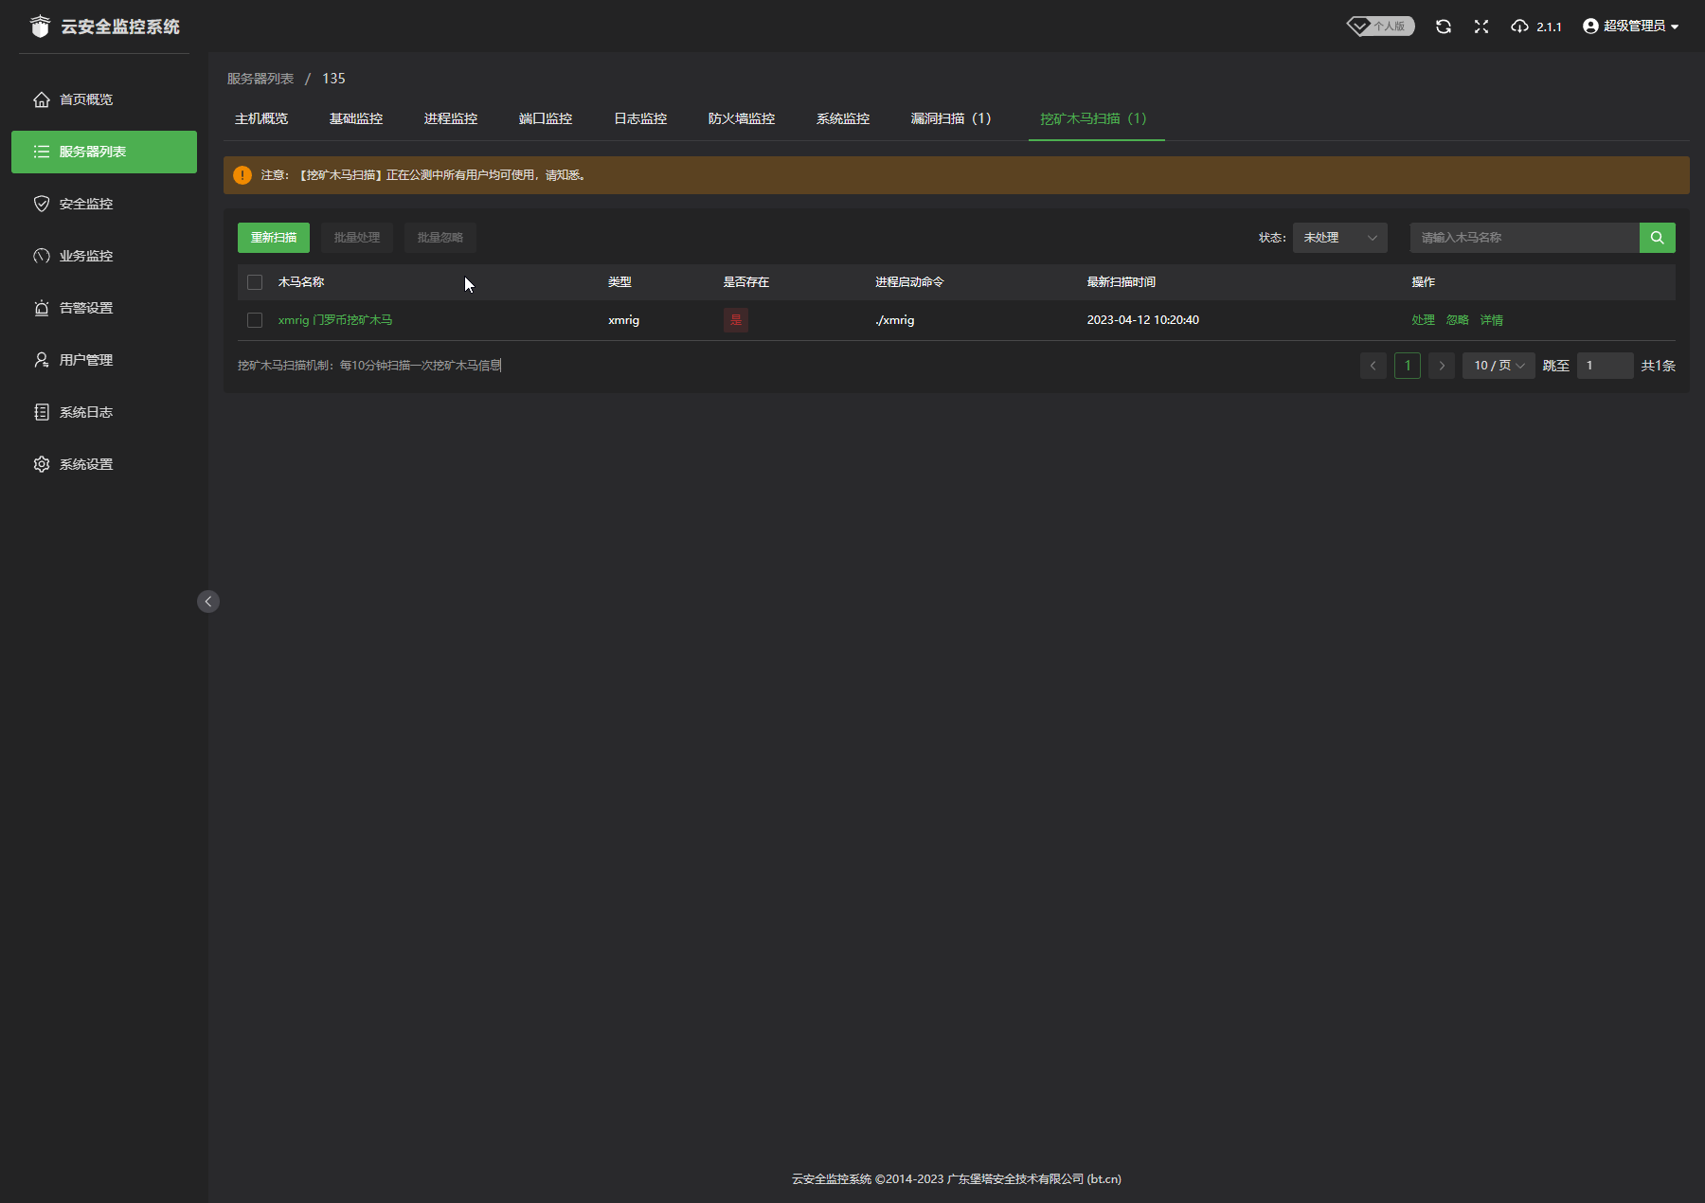1705x1203 pixels.
Task: Click the refresh icon in top bar
Action: coord(1443,27)
